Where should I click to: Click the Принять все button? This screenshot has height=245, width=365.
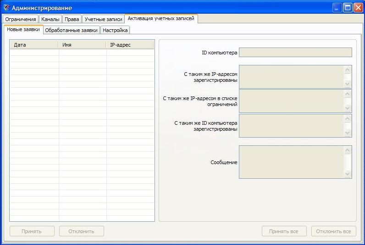point(284,231)
